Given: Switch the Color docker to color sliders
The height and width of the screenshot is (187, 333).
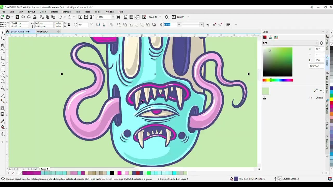Looking at the screenshot, I should click(271, 37).
